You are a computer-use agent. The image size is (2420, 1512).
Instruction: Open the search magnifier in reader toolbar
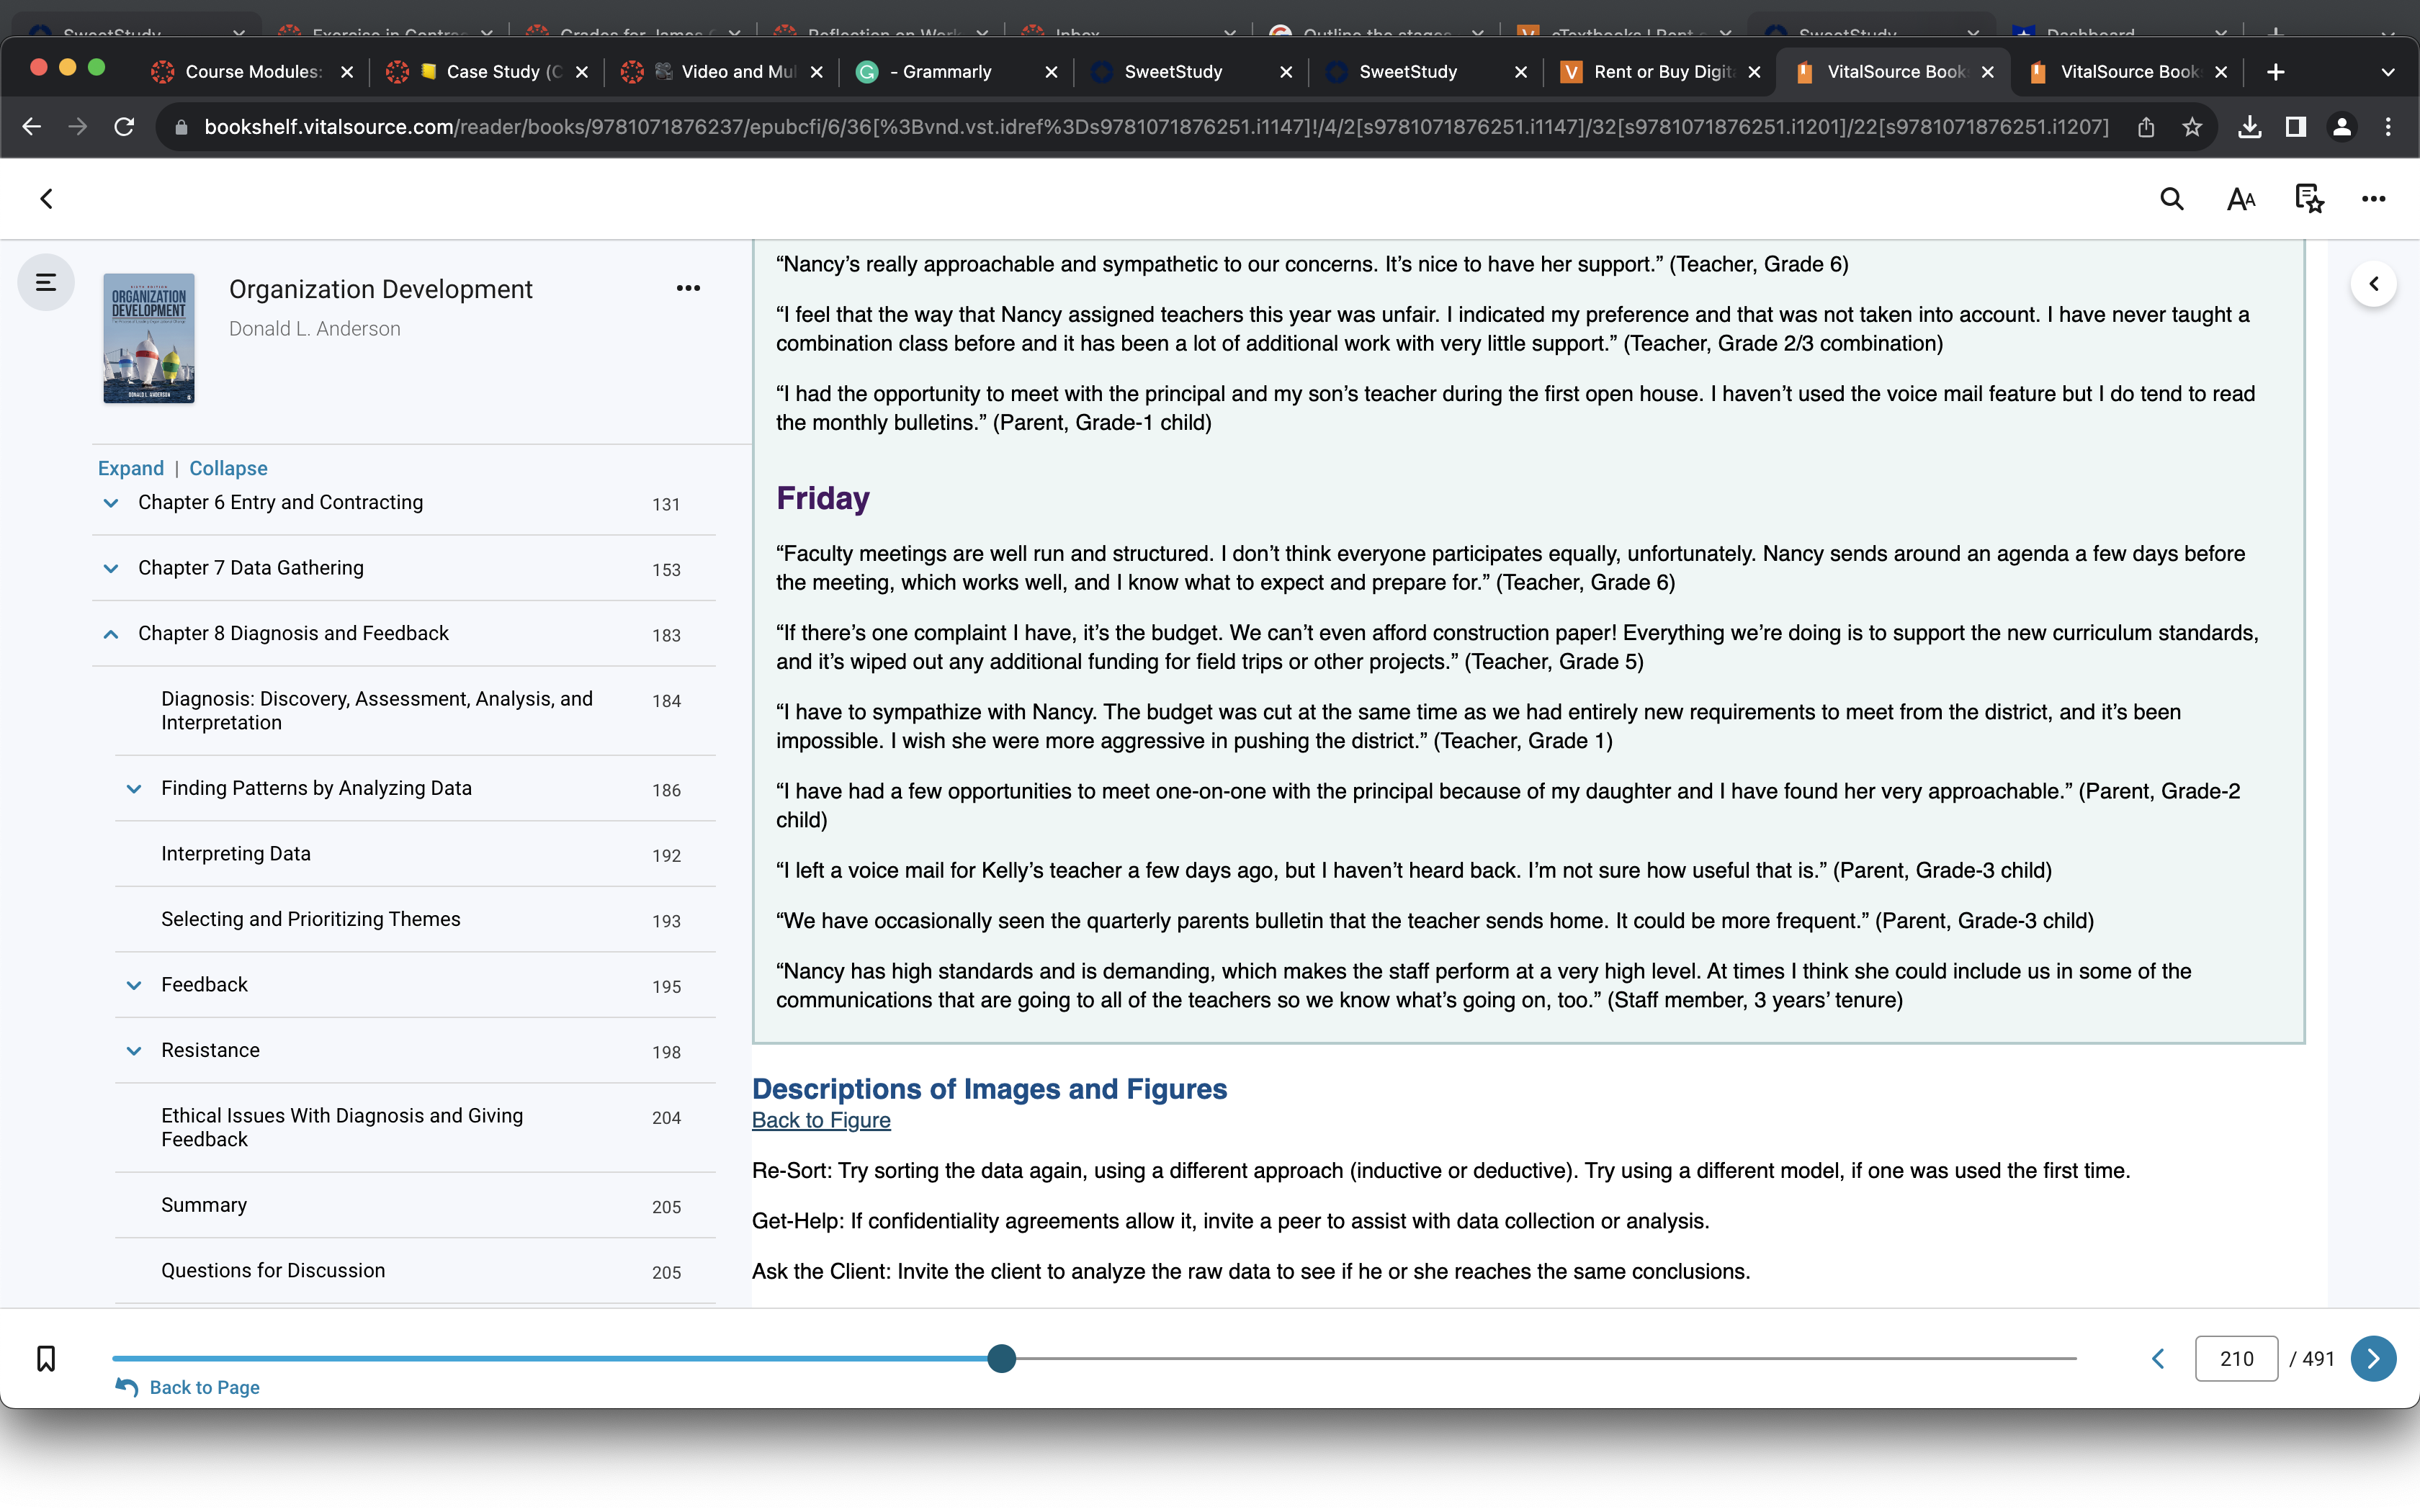[x=2171, y=199]
